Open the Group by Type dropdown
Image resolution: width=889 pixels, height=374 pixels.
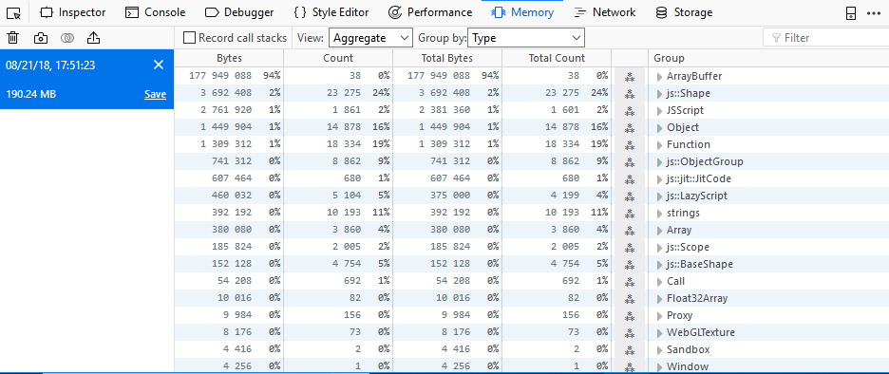coord(526,38)
